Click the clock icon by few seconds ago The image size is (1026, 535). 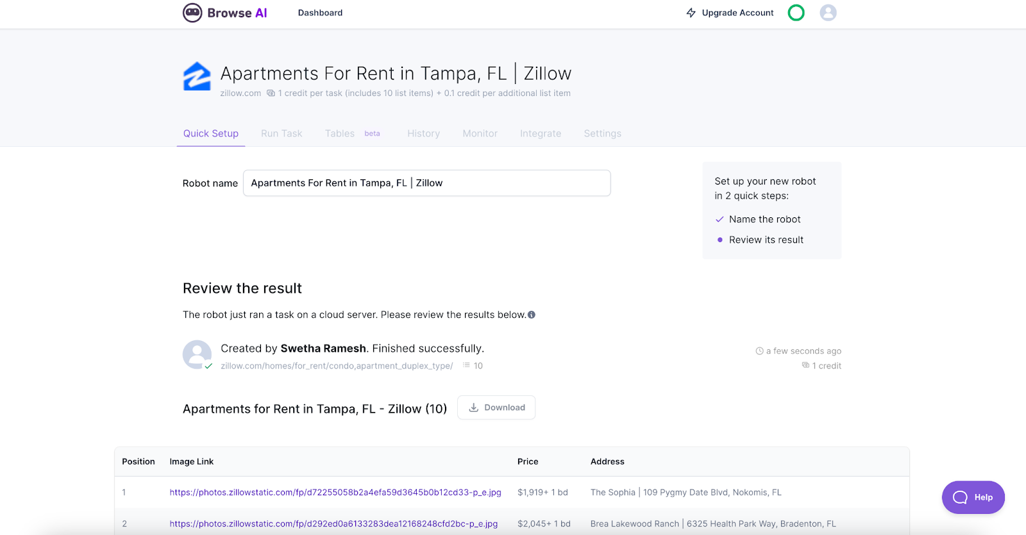tap(759, 351)
